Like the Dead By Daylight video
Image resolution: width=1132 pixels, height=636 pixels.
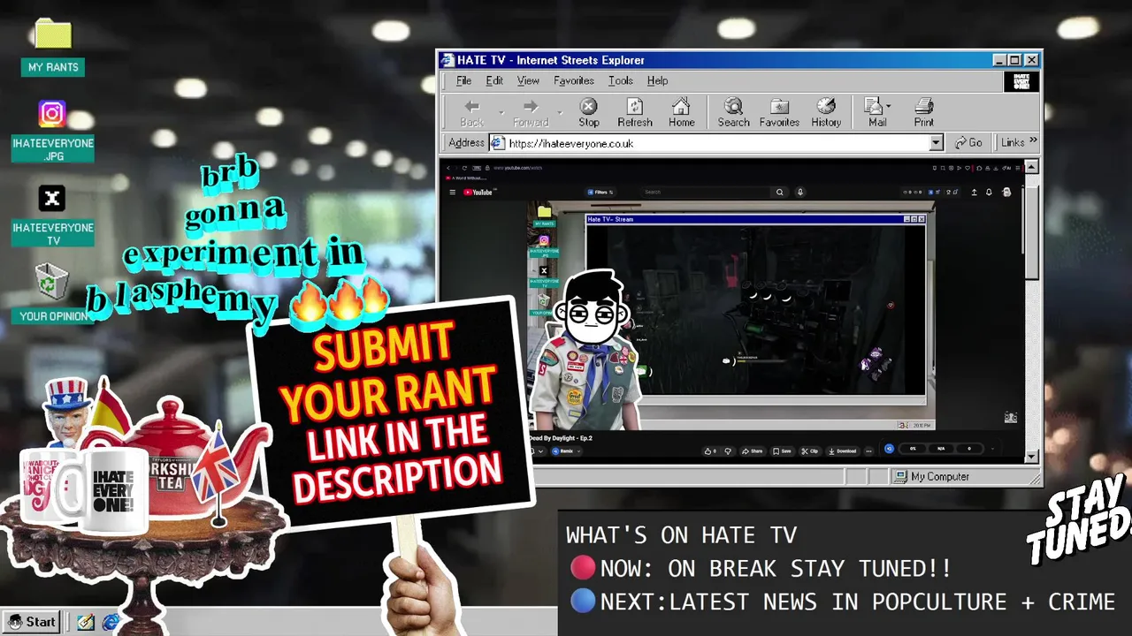710,450
